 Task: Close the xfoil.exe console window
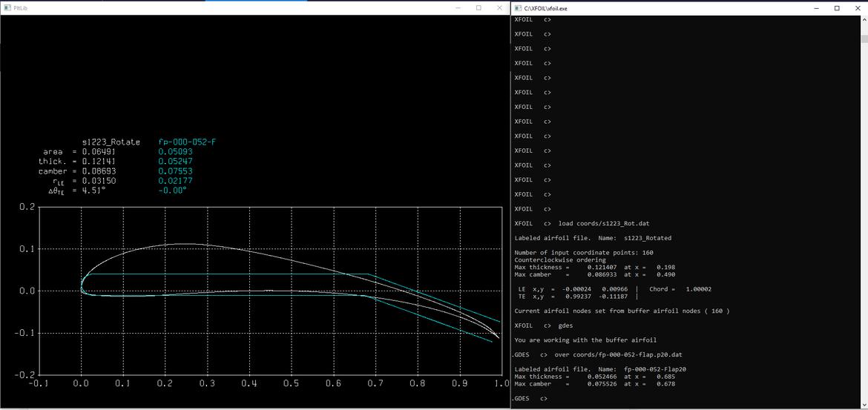(858, 7)
